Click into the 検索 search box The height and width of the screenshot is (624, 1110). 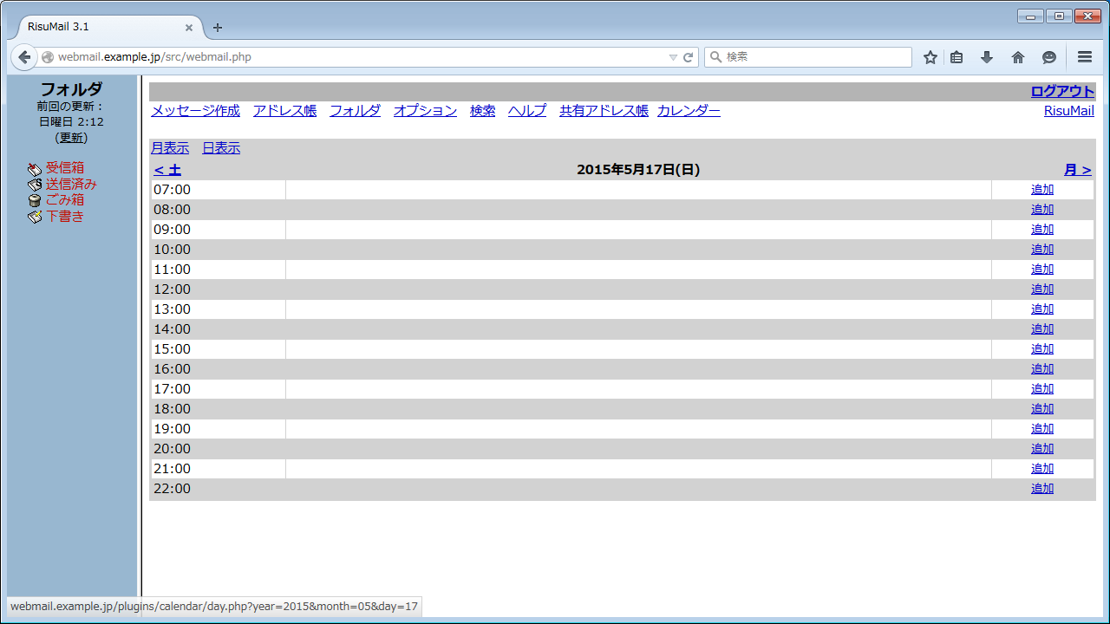coord(808,57)
